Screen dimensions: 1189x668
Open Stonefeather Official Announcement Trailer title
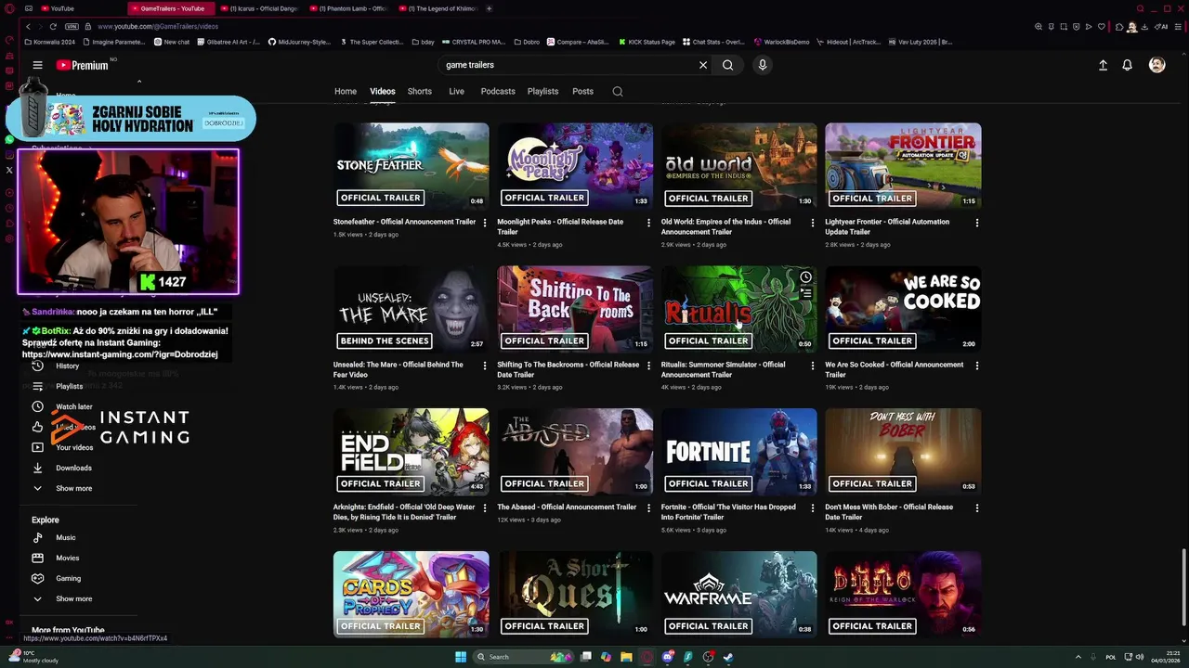coord(405,222)
